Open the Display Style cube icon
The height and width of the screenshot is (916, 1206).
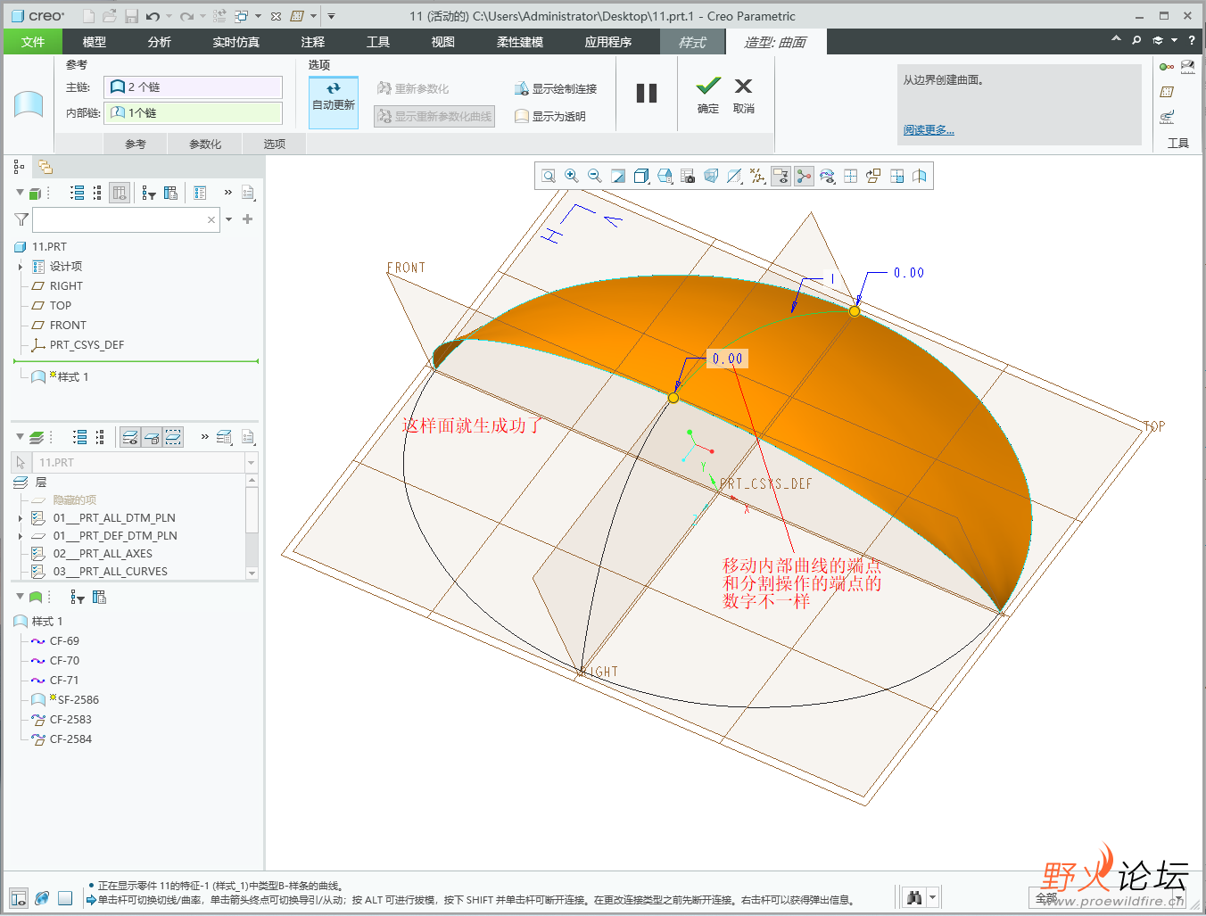[x=641, y=177]
